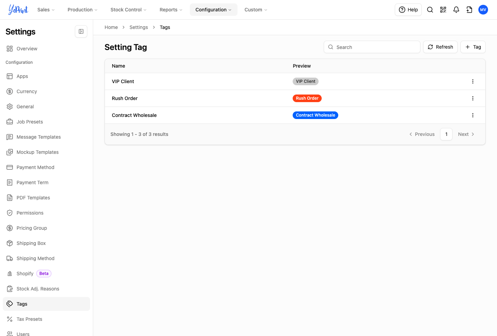The height and width of the screenshot is (336, 497).
Task: Add a new tag with the Tag button
Action: tap(473, 47)
